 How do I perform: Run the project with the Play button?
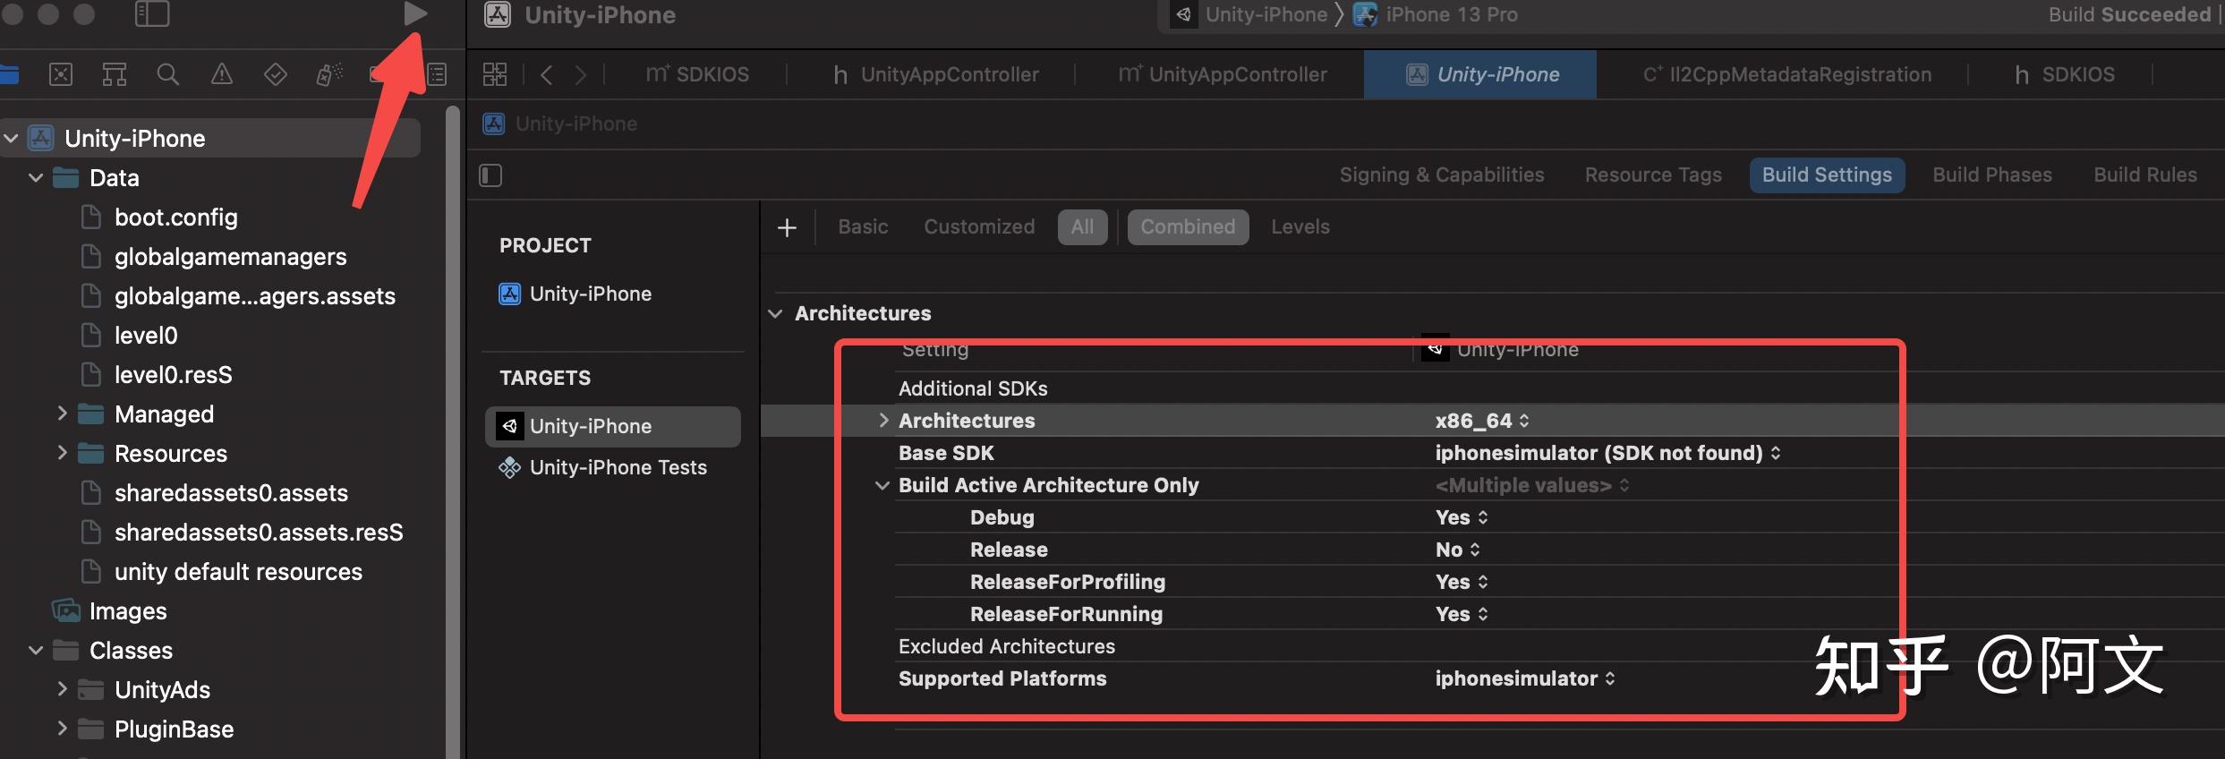point(414,13)
